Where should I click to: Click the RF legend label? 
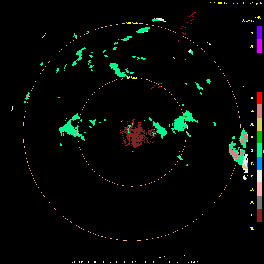point(252,33)
